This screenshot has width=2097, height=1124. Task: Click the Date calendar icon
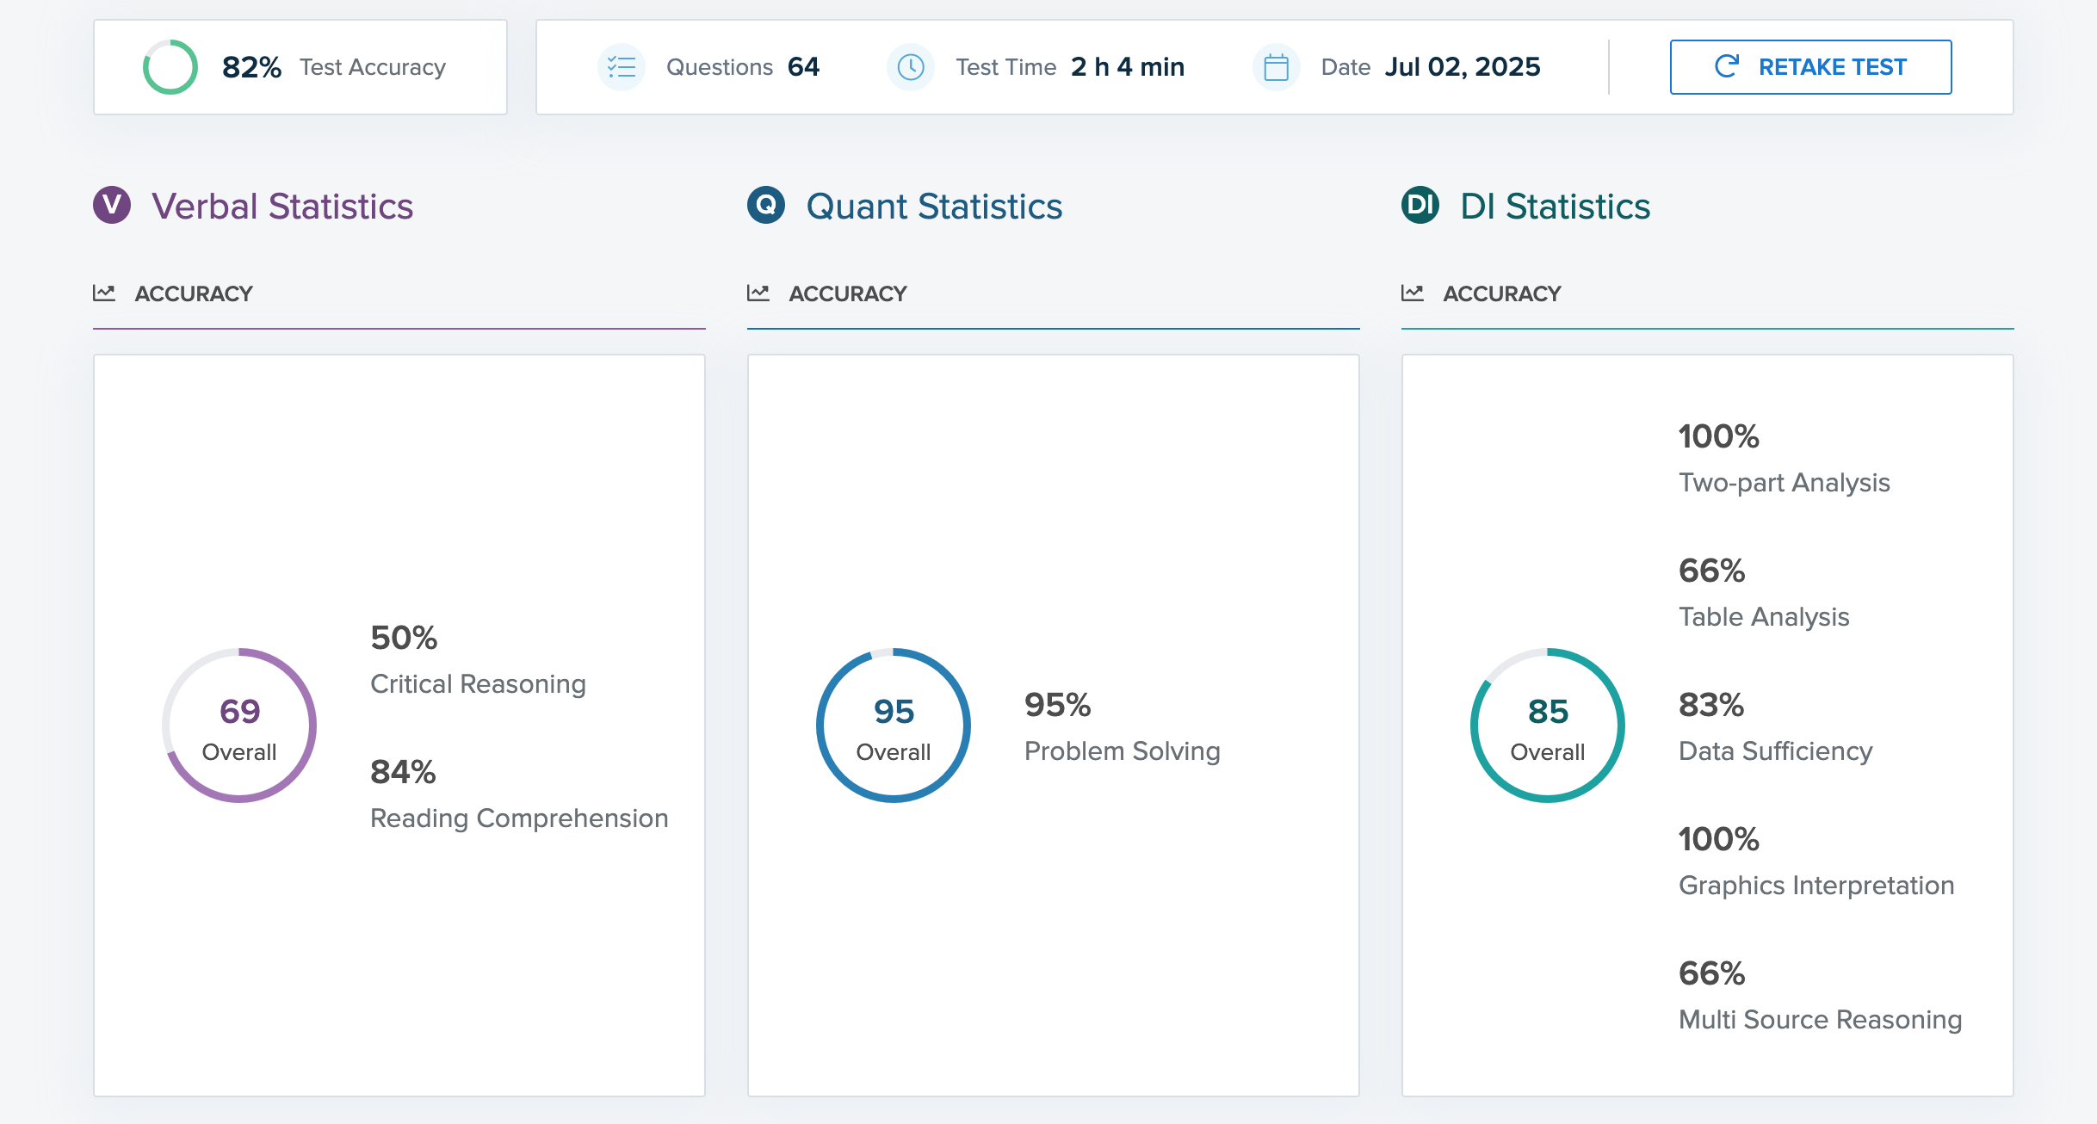tap(1276, 66)
